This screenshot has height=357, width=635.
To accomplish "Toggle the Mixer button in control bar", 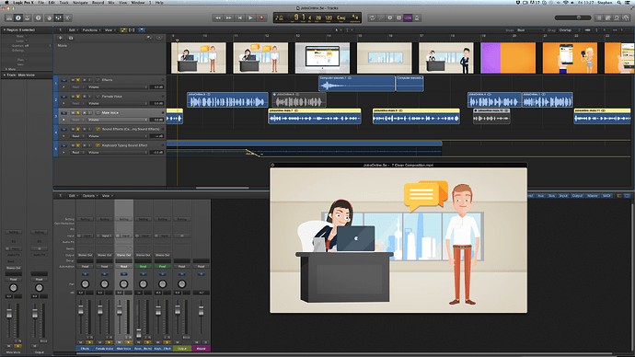I will tap(58, 17).
